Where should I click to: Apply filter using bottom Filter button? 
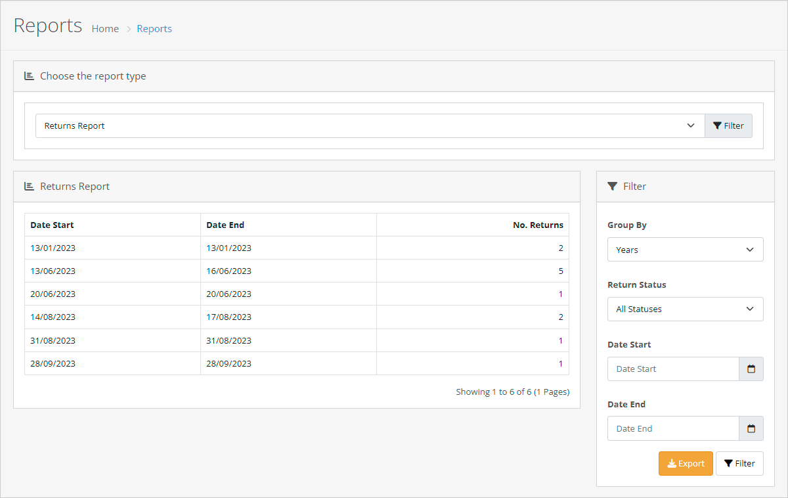click(x=739, y=464)
